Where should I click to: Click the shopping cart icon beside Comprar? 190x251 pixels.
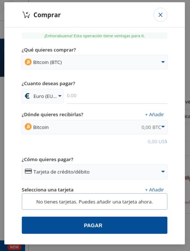point(26,15)
